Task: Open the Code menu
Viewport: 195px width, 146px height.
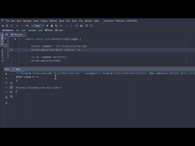Action: click(x=36, y=21)
